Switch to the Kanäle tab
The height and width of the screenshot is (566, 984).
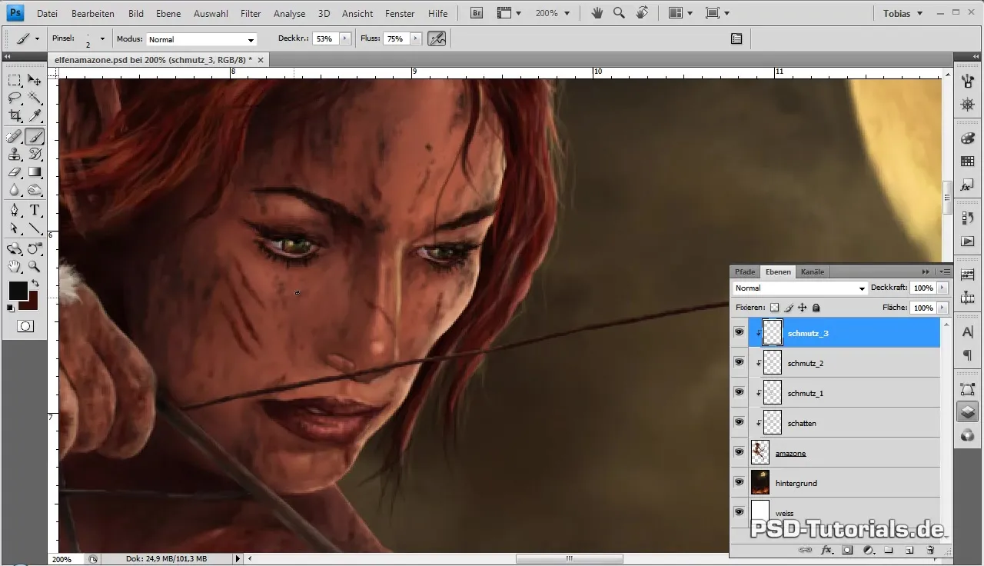(x=813, y=271)
